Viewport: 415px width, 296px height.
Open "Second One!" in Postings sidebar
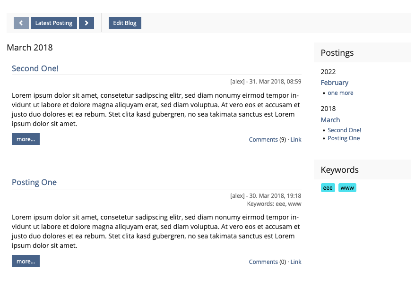344,130
